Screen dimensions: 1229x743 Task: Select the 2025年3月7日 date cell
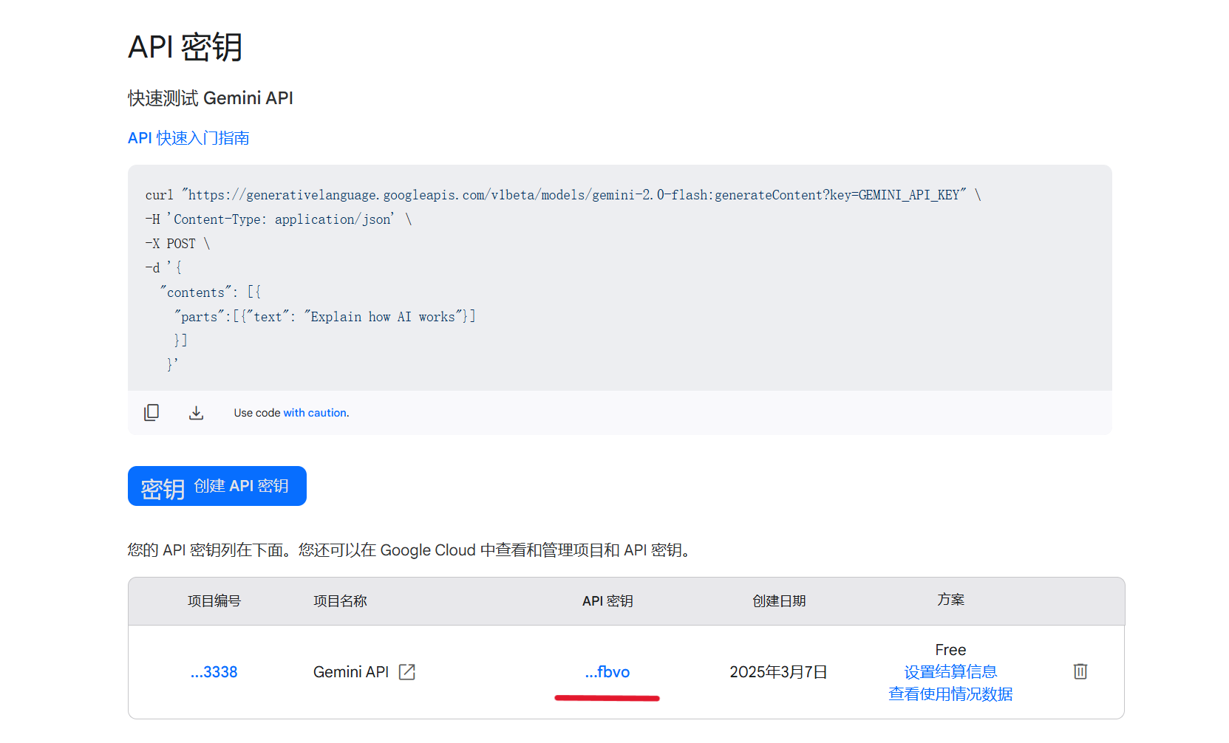[779, 672]
